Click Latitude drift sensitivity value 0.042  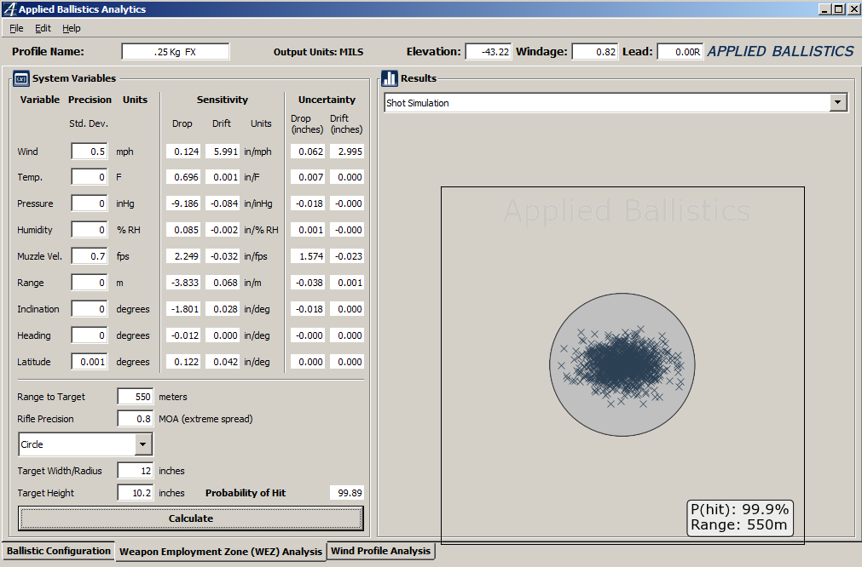click(223, 362)
